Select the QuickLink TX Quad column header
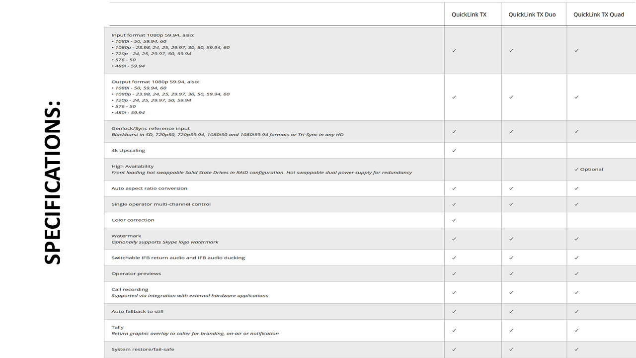 pyautogui.click(x=598, y=14)
